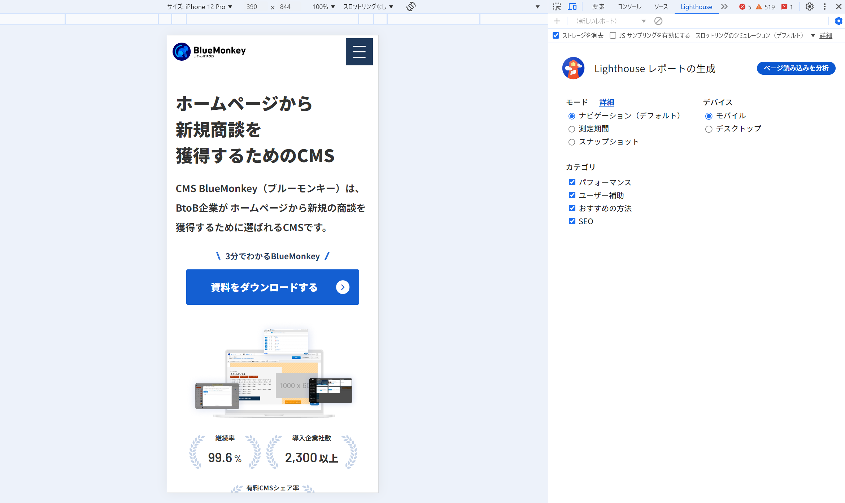Click the 継続率 99.6% badge
The height and width of the screenshot is (503, 845).
point(225,451)
